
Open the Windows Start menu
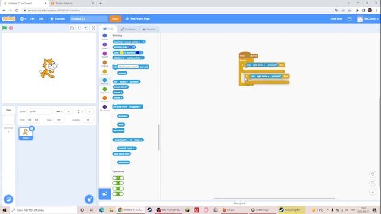tap(4, 210)
